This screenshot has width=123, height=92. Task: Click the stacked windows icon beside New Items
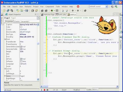point(8,11)
